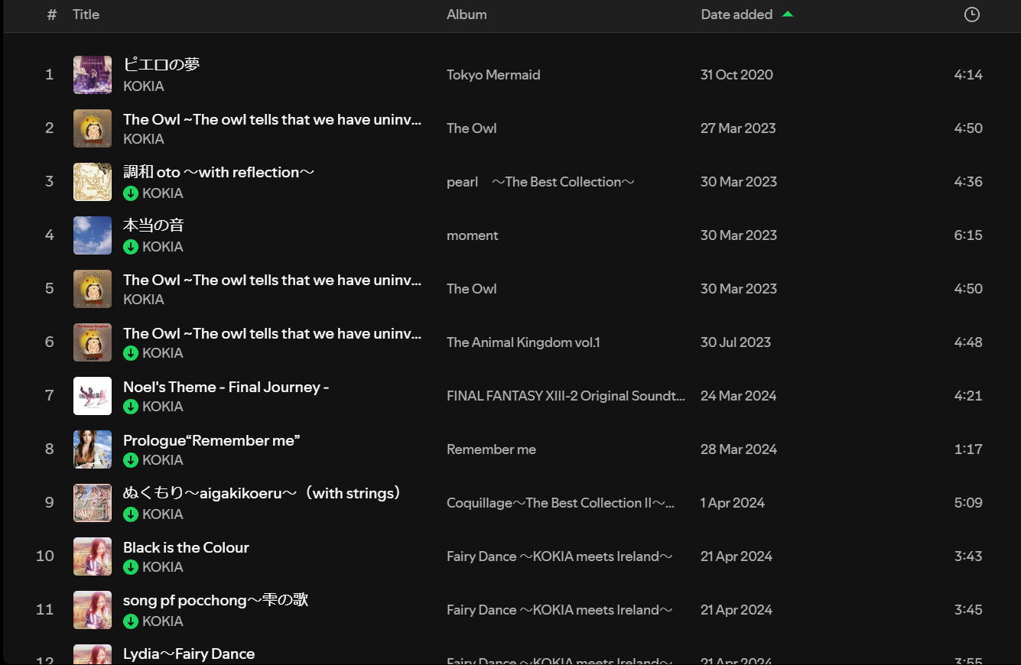Screen dimensions: 1021x665
Task: Click the downloaded icon on 調和 oto track
Action: (x=131, y=193)
